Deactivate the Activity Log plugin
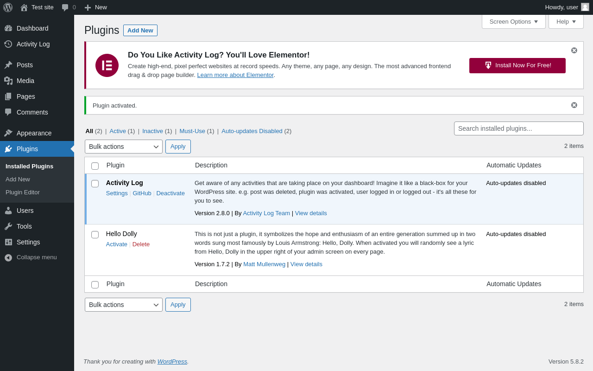Image resolution: width=593 pixels, height=371 pixels. click(170, 193)
